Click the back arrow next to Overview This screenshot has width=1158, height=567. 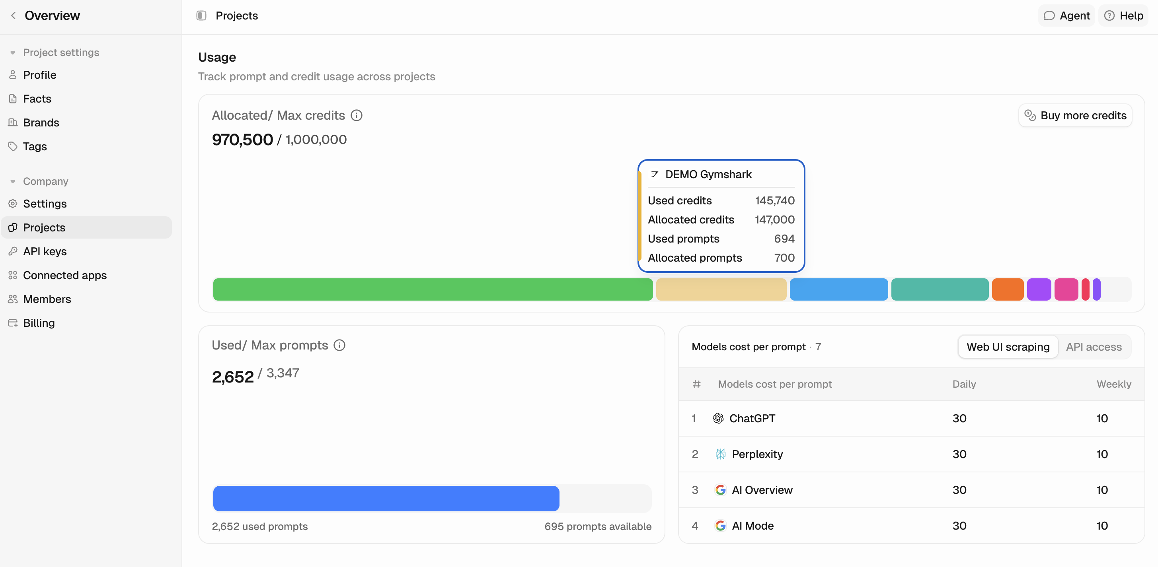(x=14, y=16)
